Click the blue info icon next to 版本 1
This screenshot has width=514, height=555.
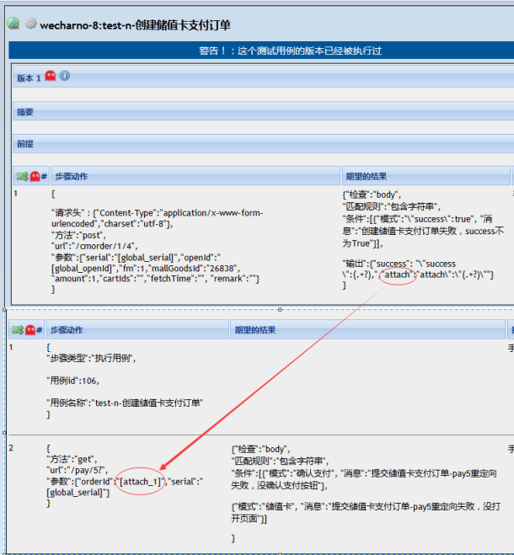pos(65,77)
